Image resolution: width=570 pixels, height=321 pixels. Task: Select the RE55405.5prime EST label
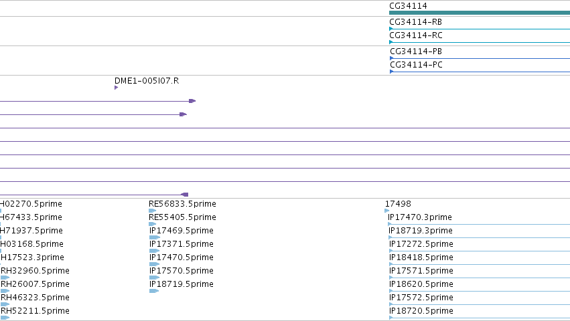point(182,217)
